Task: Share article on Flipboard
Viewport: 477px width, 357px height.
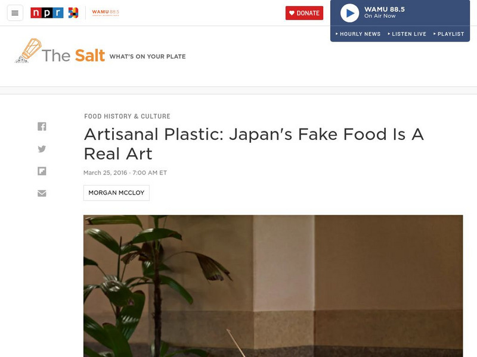Action: pos(42,171)
